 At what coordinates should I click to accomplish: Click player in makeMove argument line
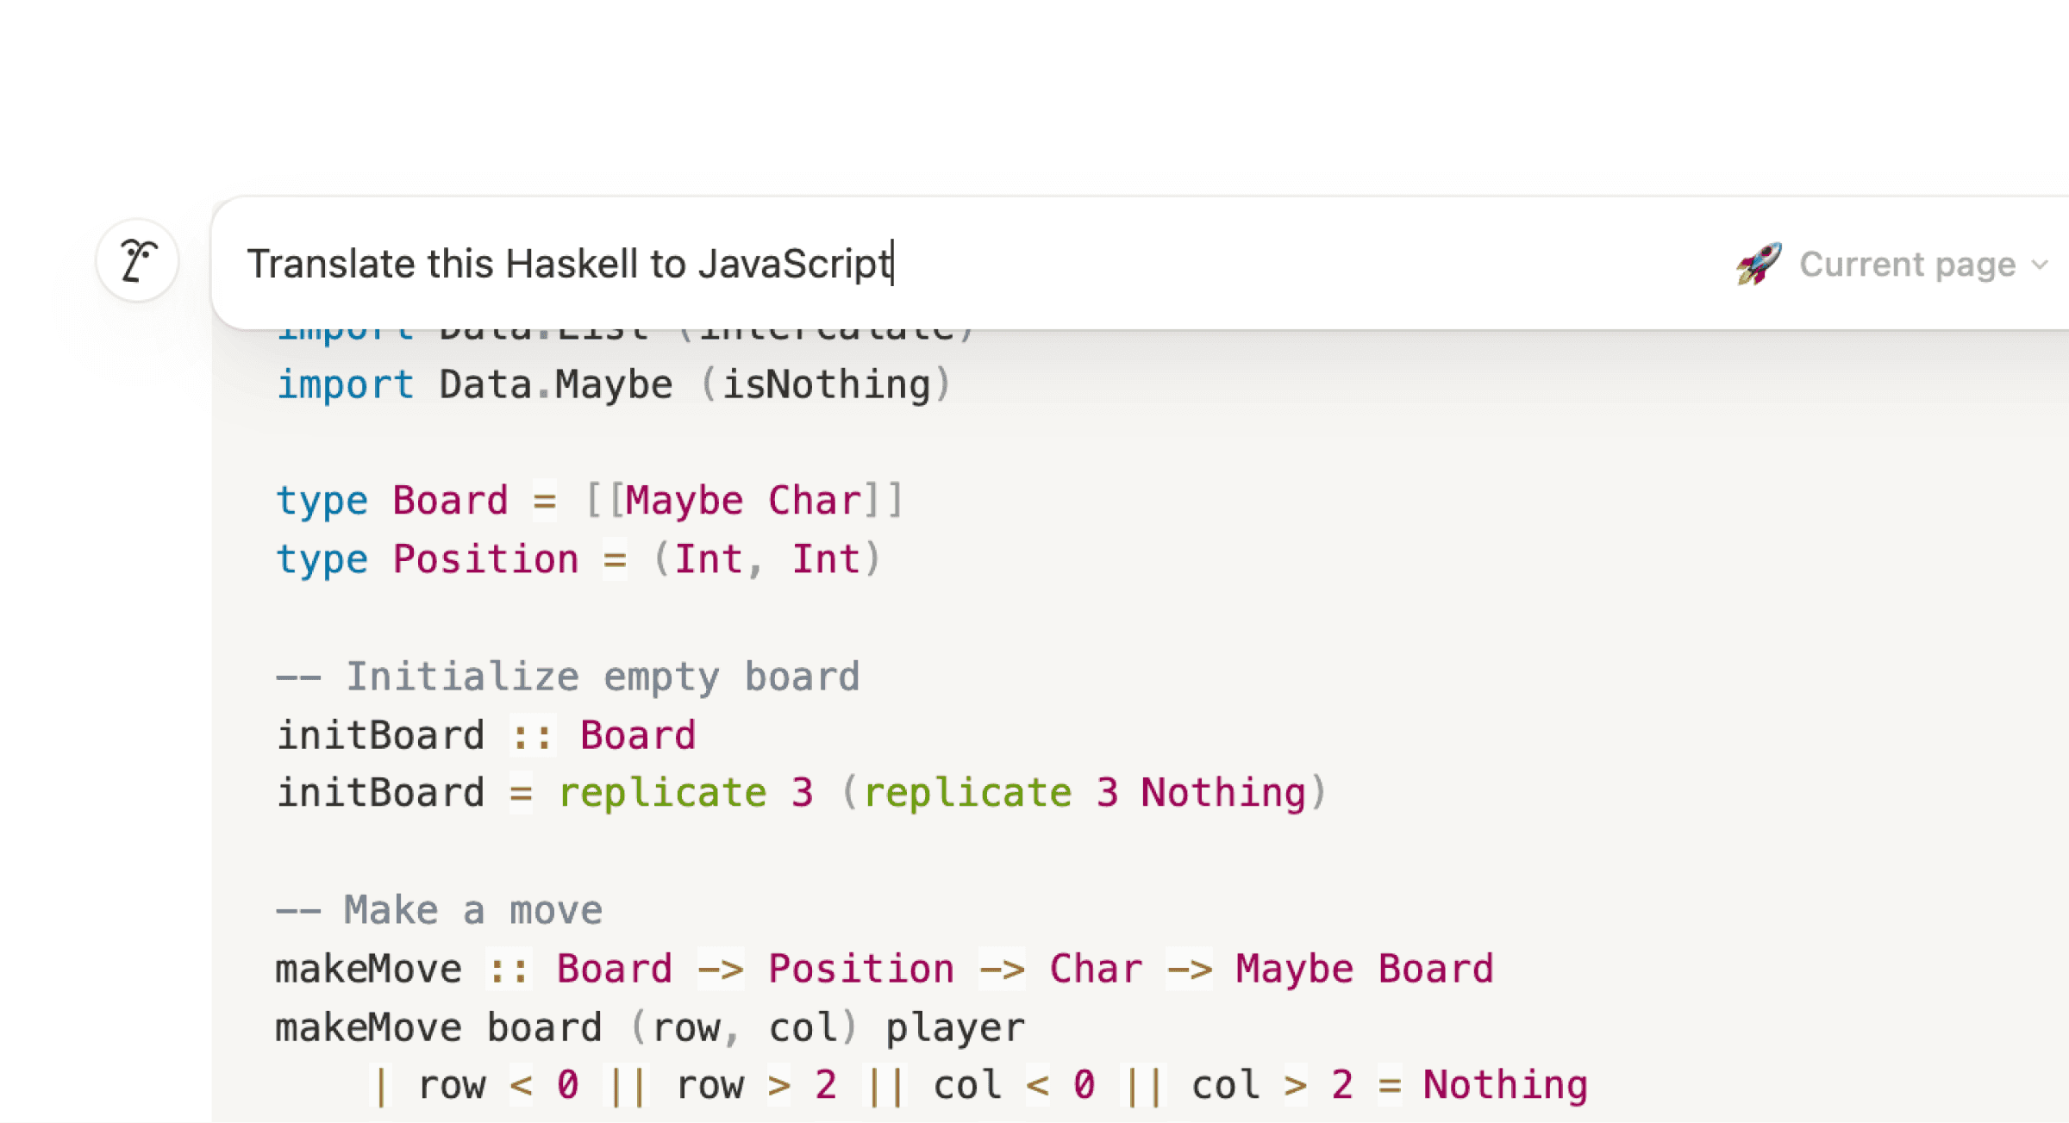[x=954, y=1027]
